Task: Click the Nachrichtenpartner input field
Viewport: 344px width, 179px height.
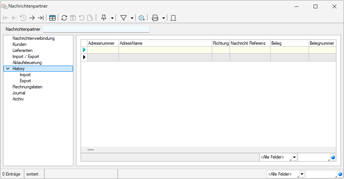Action: pyautogui.click(x=96, y=29)
